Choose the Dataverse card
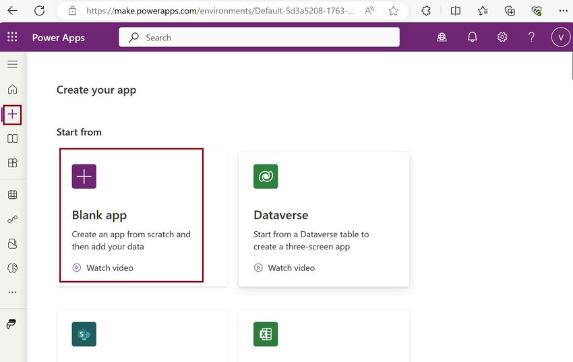Image resolution: width=573 pixels, height=362 pixels. pyautogui.click(x=324, y=219)
